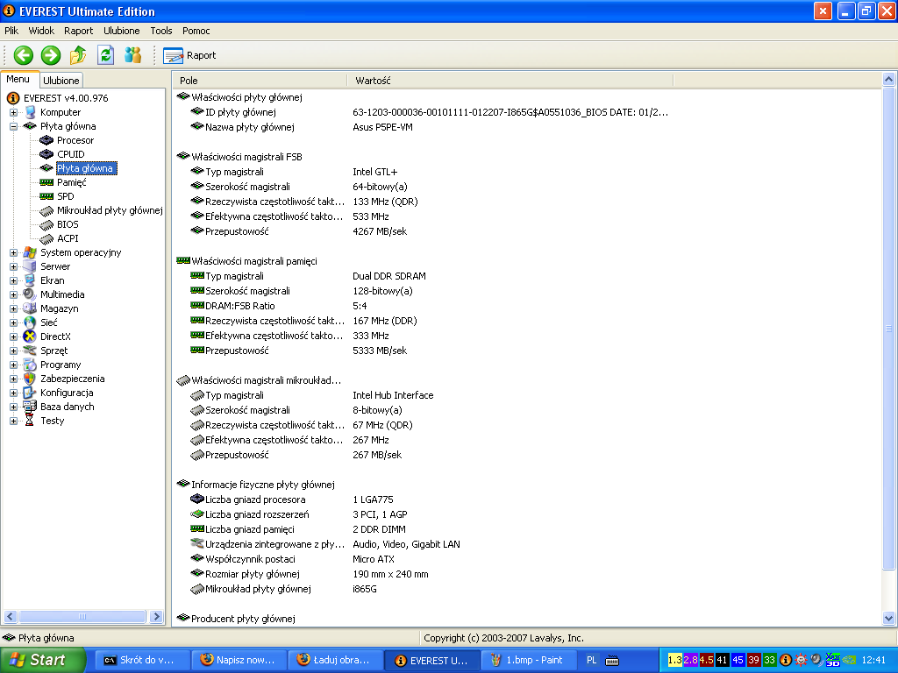Click the System operacyjny Windows flag icon
Viewport: 898px width, 673px height.
pos(30,253)
